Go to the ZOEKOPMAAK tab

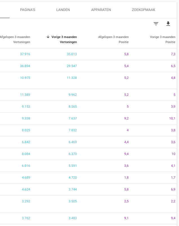144,10
